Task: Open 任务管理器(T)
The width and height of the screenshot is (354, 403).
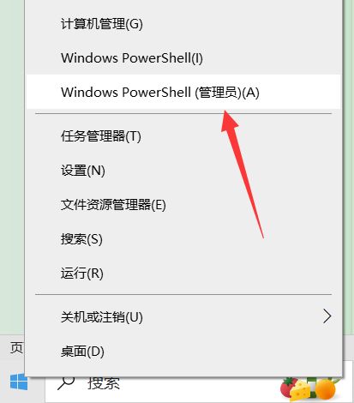Action: coord(184,136)
